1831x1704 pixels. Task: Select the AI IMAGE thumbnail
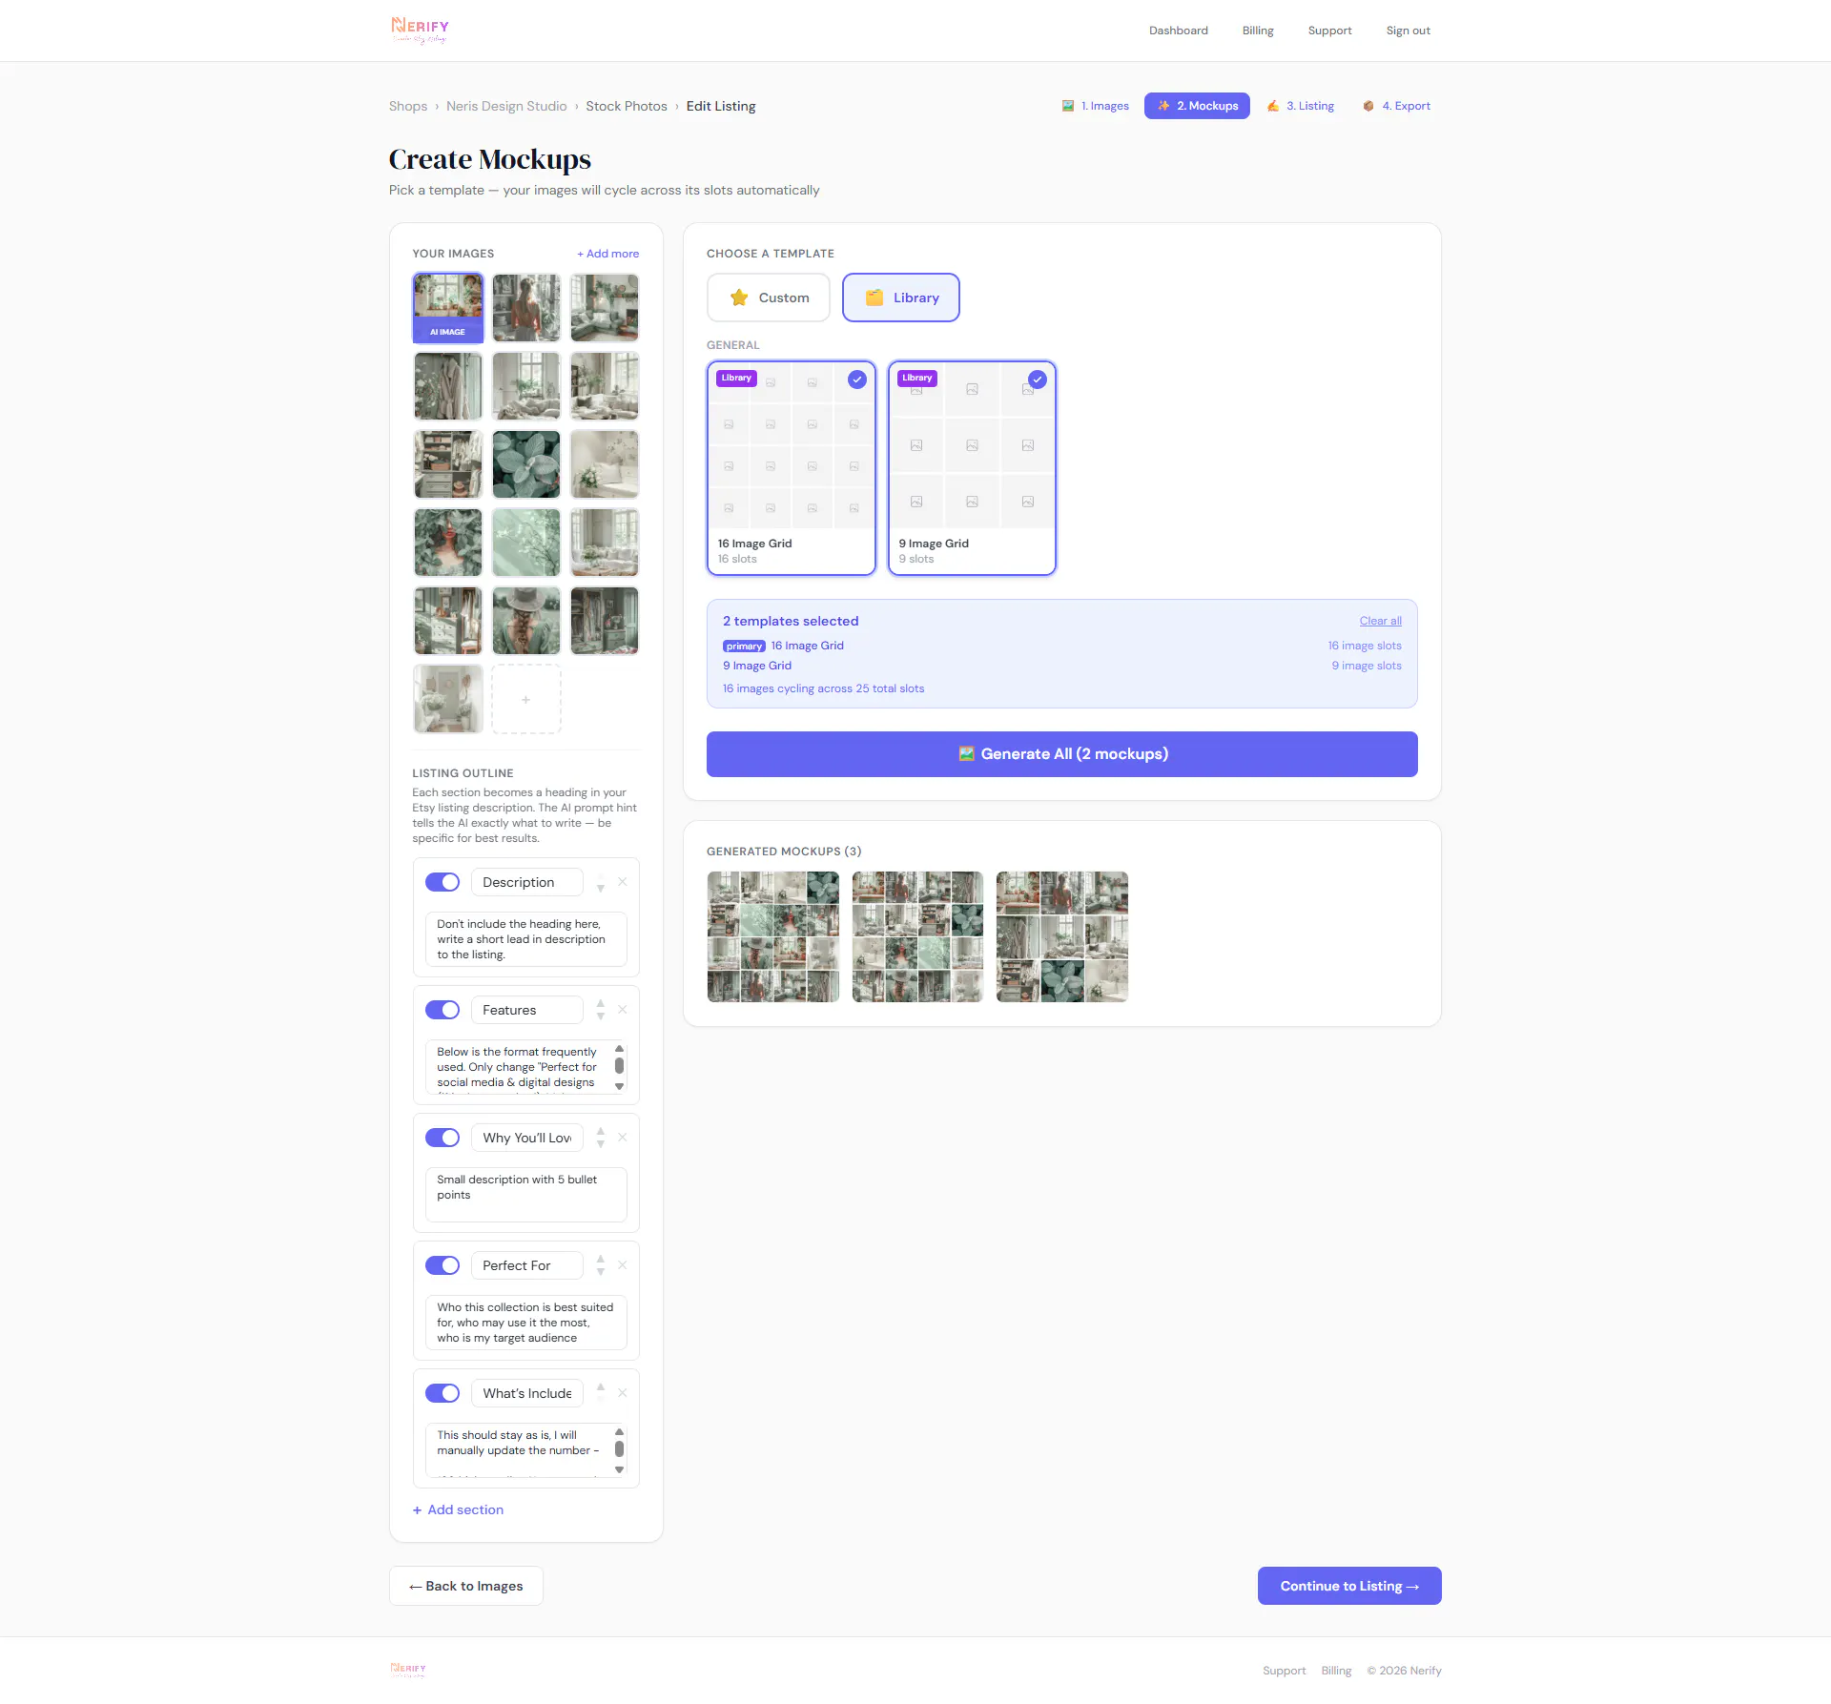click(448, 307)
